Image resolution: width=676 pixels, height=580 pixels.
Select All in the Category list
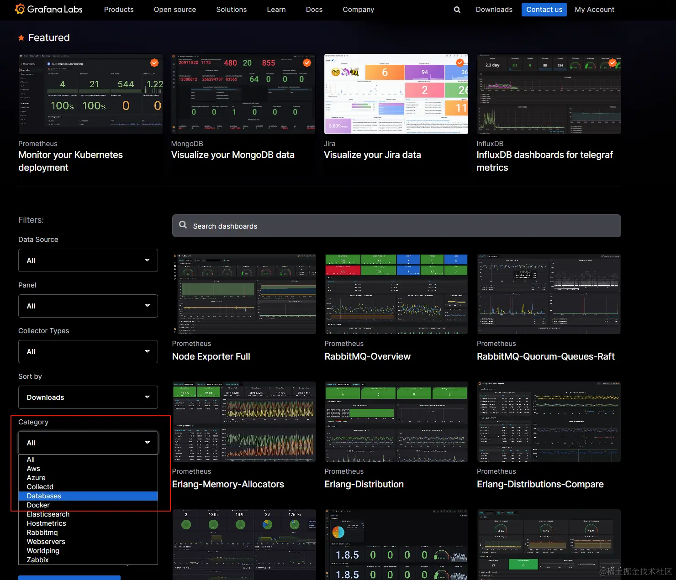pos(88,460)
